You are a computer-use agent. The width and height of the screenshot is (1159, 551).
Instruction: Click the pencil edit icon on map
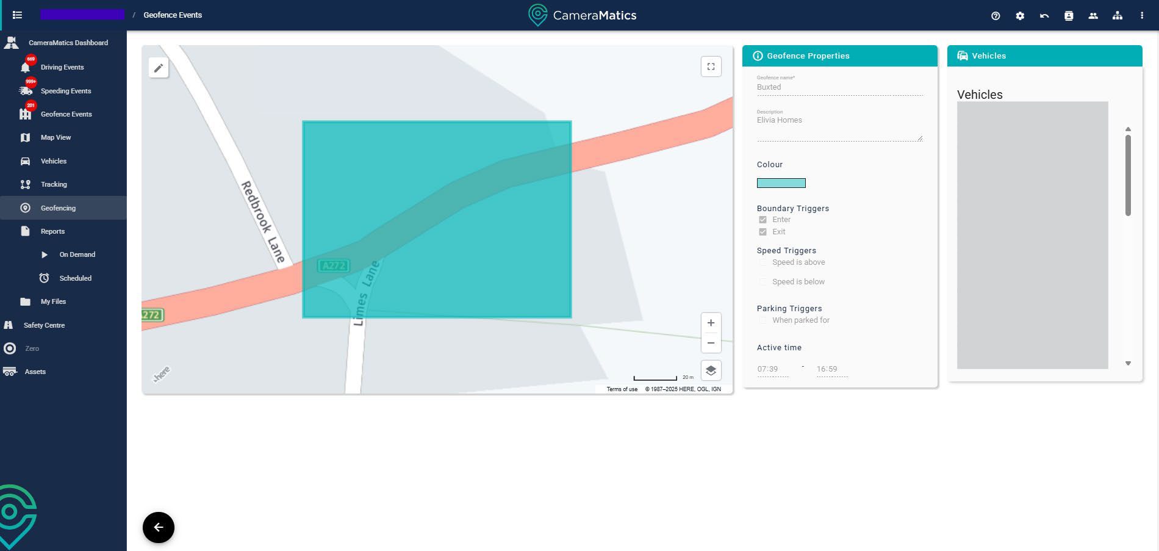click(158, 68)
